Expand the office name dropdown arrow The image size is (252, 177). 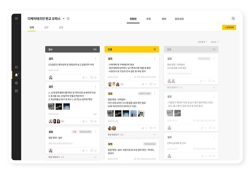[x=63, y=19]
